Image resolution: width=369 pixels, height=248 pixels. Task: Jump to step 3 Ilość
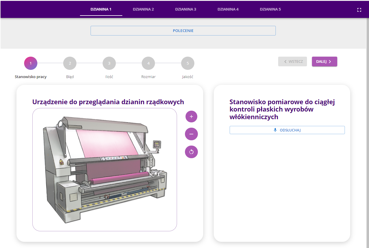[109, 63]
